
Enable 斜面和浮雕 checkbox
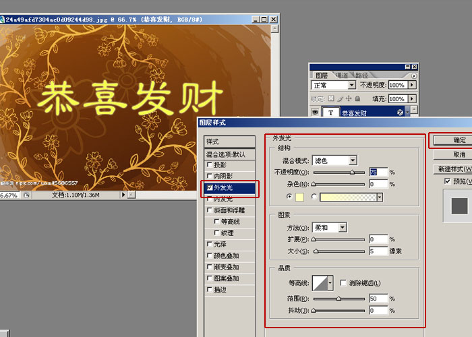(210, 210)
